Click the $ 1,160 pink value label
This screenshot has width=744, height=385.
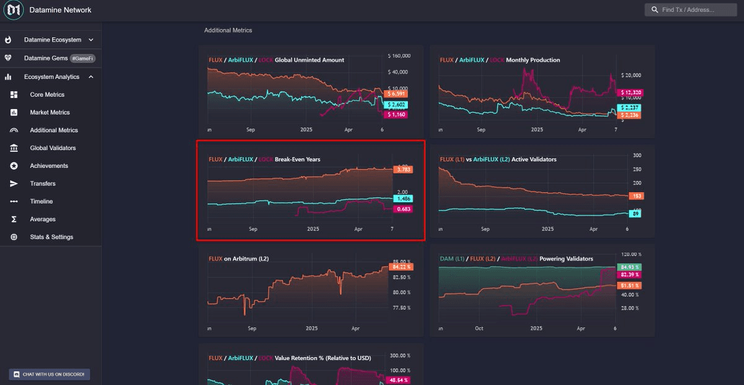tap(396, 115)
